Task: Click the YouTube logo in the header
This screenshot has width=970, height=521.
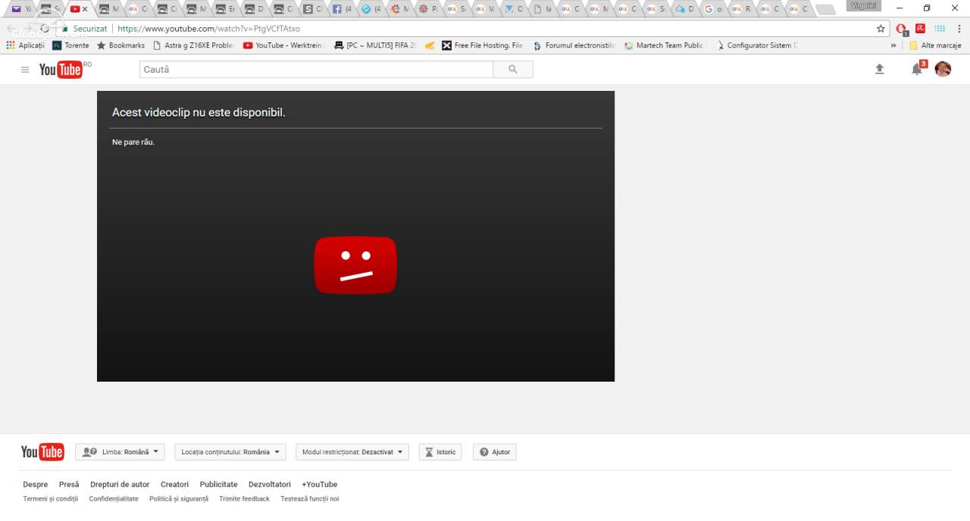Action: coord(61,70)
